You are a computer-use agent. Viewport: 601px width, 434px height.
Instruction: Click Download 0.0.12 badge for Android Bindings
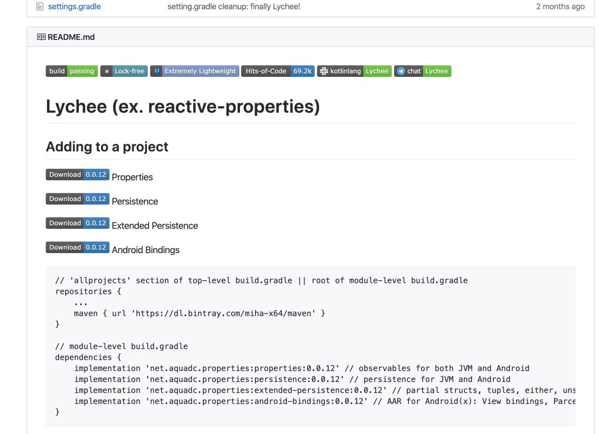click(77, 247)
